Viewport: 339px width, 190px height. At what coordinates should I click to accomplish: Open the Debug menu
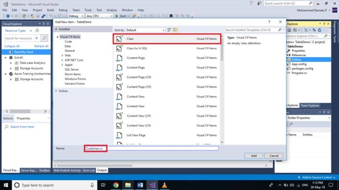pyautogui.click(x=63, y=10)
